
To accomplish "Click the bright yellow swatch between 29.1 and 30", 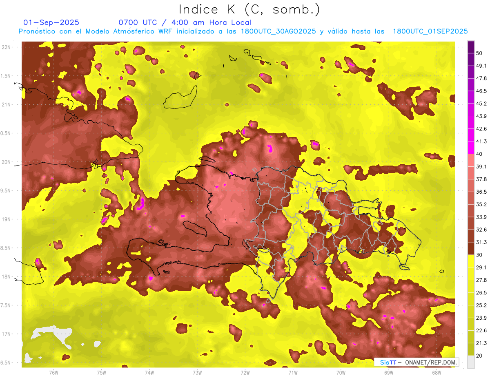I will click(471, 261).
